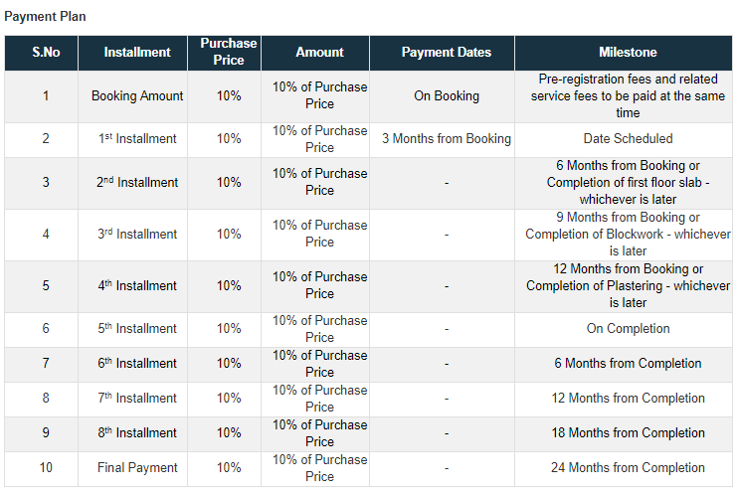This screenshot has height=494, width=737.
Task: Select the 2nd Installment cell
Action: [137, 183]
